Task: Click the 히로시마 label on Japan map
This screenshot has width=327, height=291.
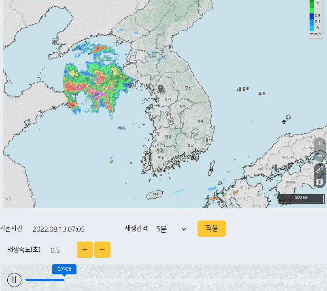Action: [x=289, y=157]
